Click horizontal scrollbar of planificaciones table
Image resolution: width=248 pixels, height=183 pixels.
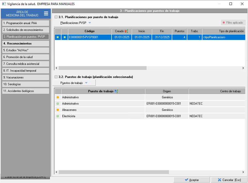pos(103,68)
